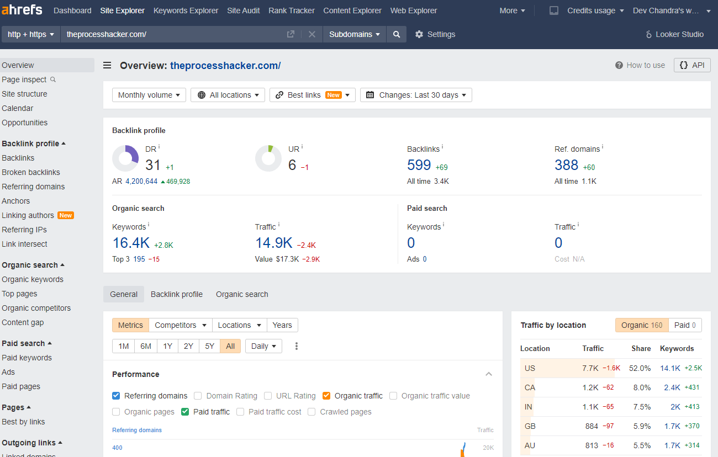The width and height of the screenshot is (718, 457).
Task: Click the Ahrefs logo
Action: 22,10
